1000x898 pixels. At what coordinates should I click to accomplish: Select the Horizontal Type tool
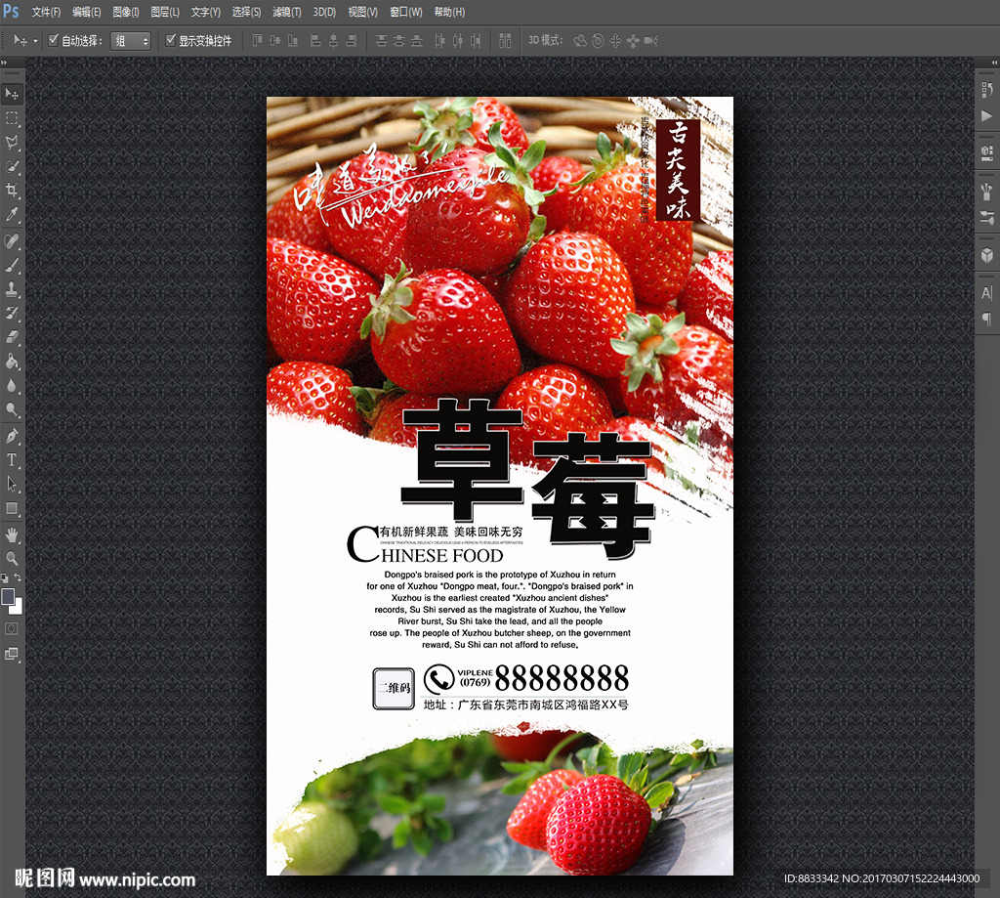click(12, 460)
